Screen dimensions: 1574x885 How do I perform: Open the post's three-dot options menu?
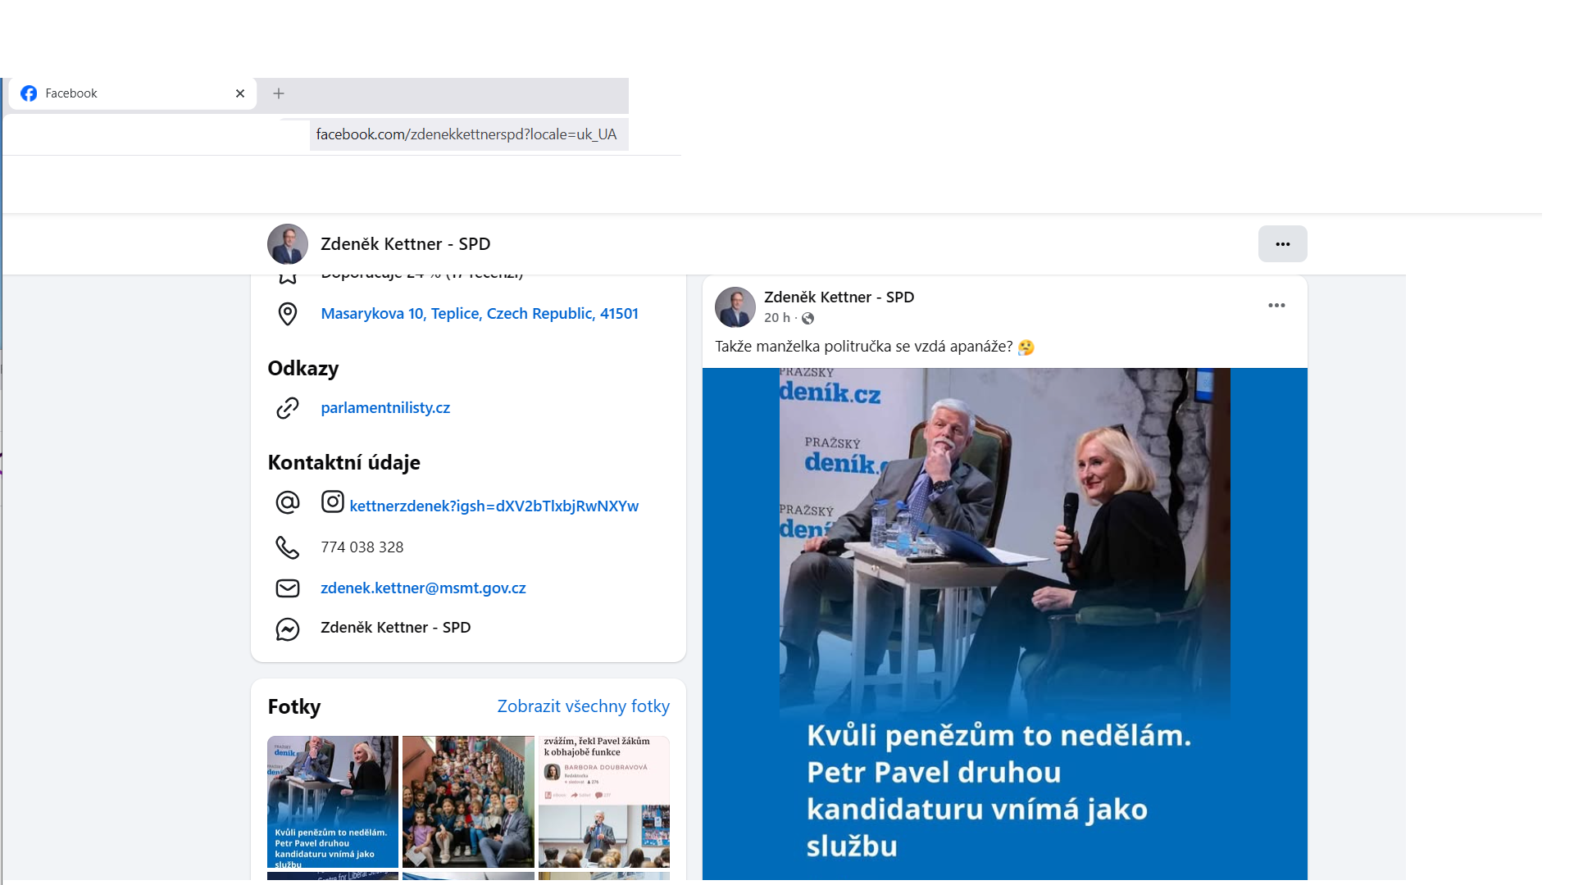1276,306
